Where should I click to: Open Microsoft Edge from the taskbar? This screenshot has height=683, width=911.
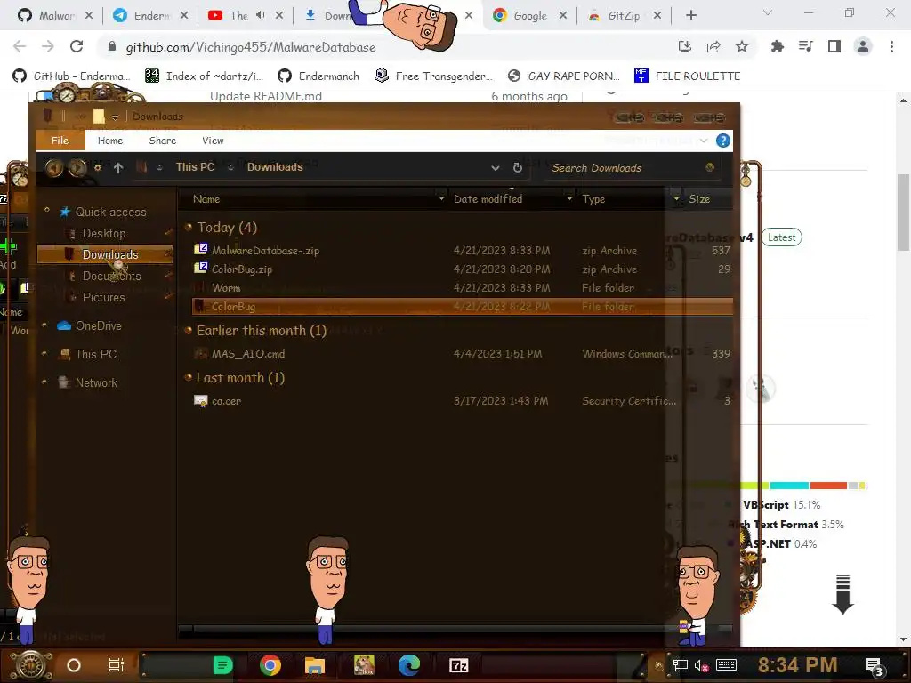pos(409,665)
